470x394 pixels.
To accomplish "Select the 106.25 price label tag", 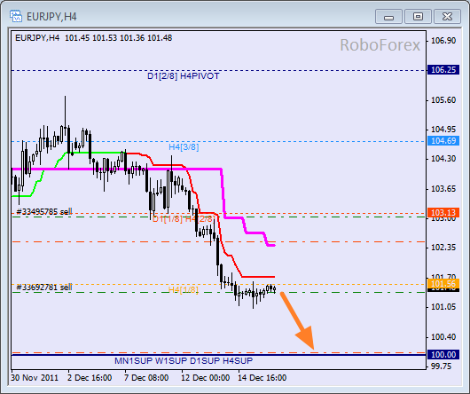I will 443,70.
